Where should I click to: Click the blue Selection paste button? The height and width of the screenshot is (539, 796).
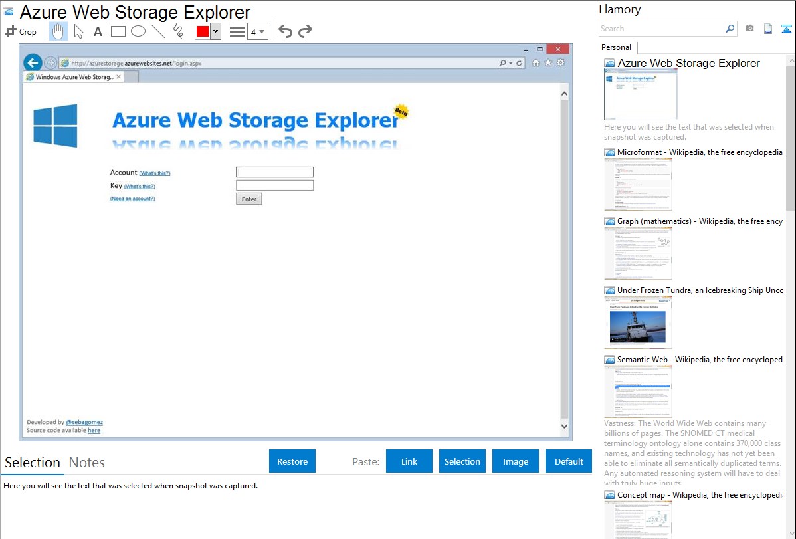(462, 461)
